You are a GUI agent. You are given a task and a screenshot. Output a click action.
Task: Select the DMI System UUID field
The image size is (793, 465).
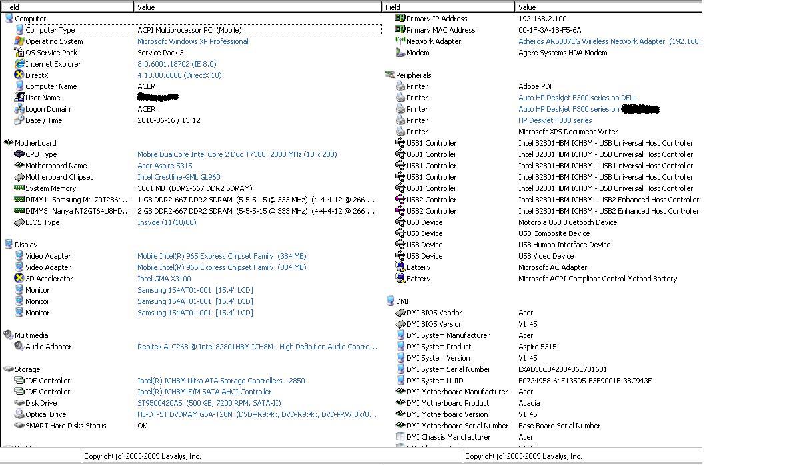click(x=434, y=381)
